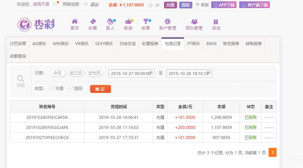The width and height of the screenshot is (303, 168).
Task: Hide balance with eye icon
Action: pos(157,5)
